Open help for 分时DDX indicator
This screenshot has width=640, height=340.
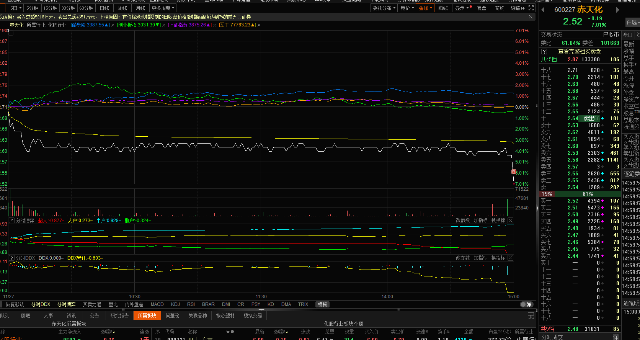coord(12,258)
